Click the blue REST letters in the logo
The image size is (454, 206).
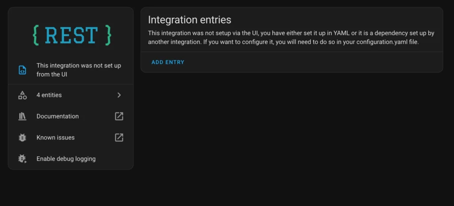[72, 35]
